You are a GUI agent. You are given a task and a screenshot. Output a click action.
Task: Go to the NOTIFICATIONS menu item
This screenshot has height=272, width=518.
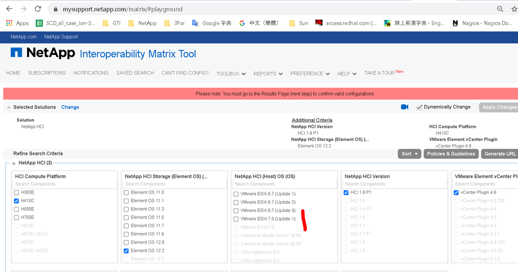91,73
